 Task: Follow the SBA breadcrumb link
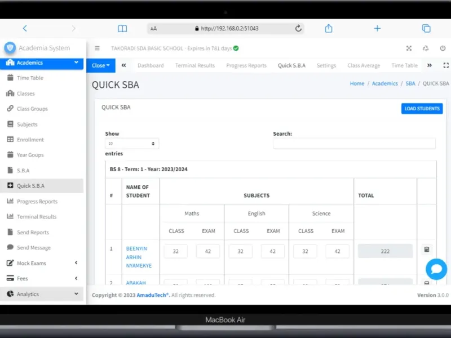coord(410,83)
